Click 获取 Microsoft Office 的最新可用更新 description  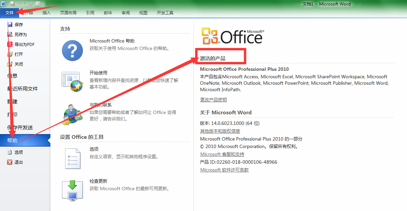point(130,189)
